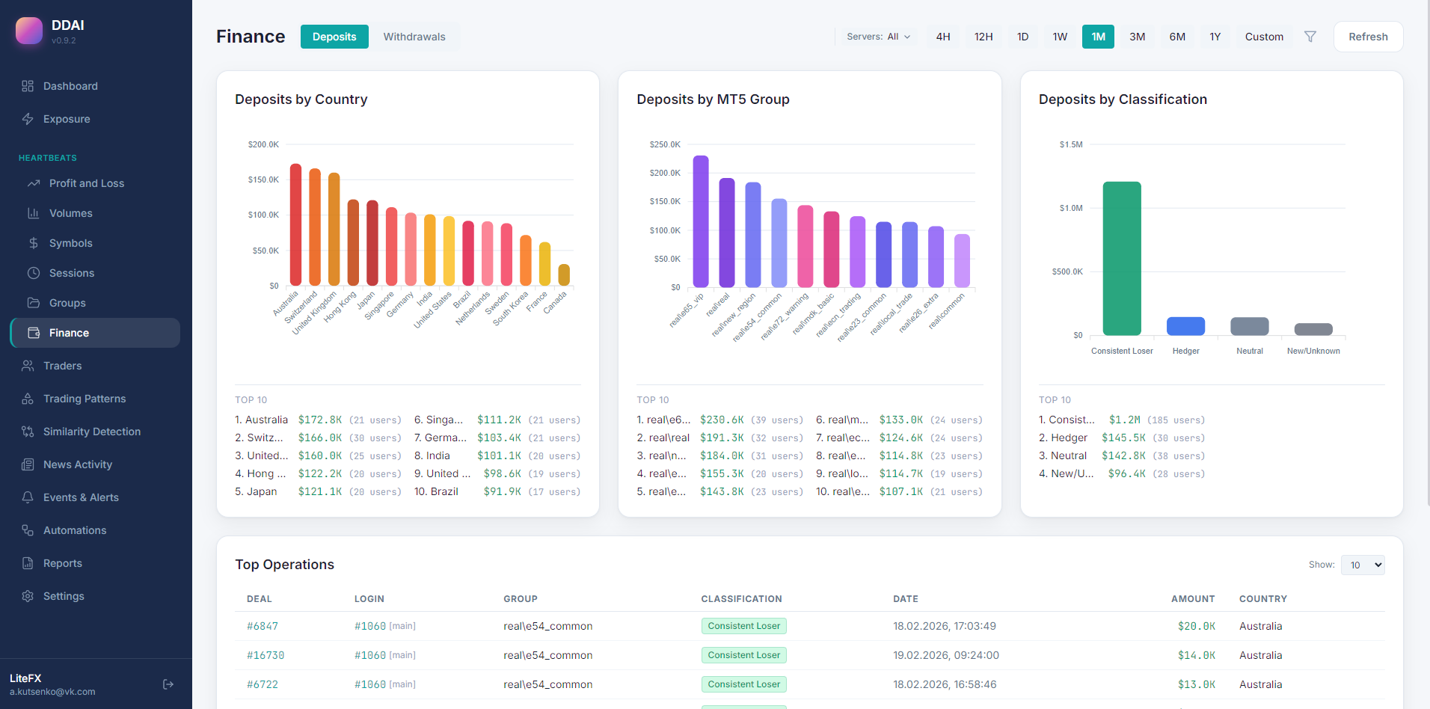Click the Consistent Loser badge for deal #6847
The image size is (1430, 709).
(744, 626)
